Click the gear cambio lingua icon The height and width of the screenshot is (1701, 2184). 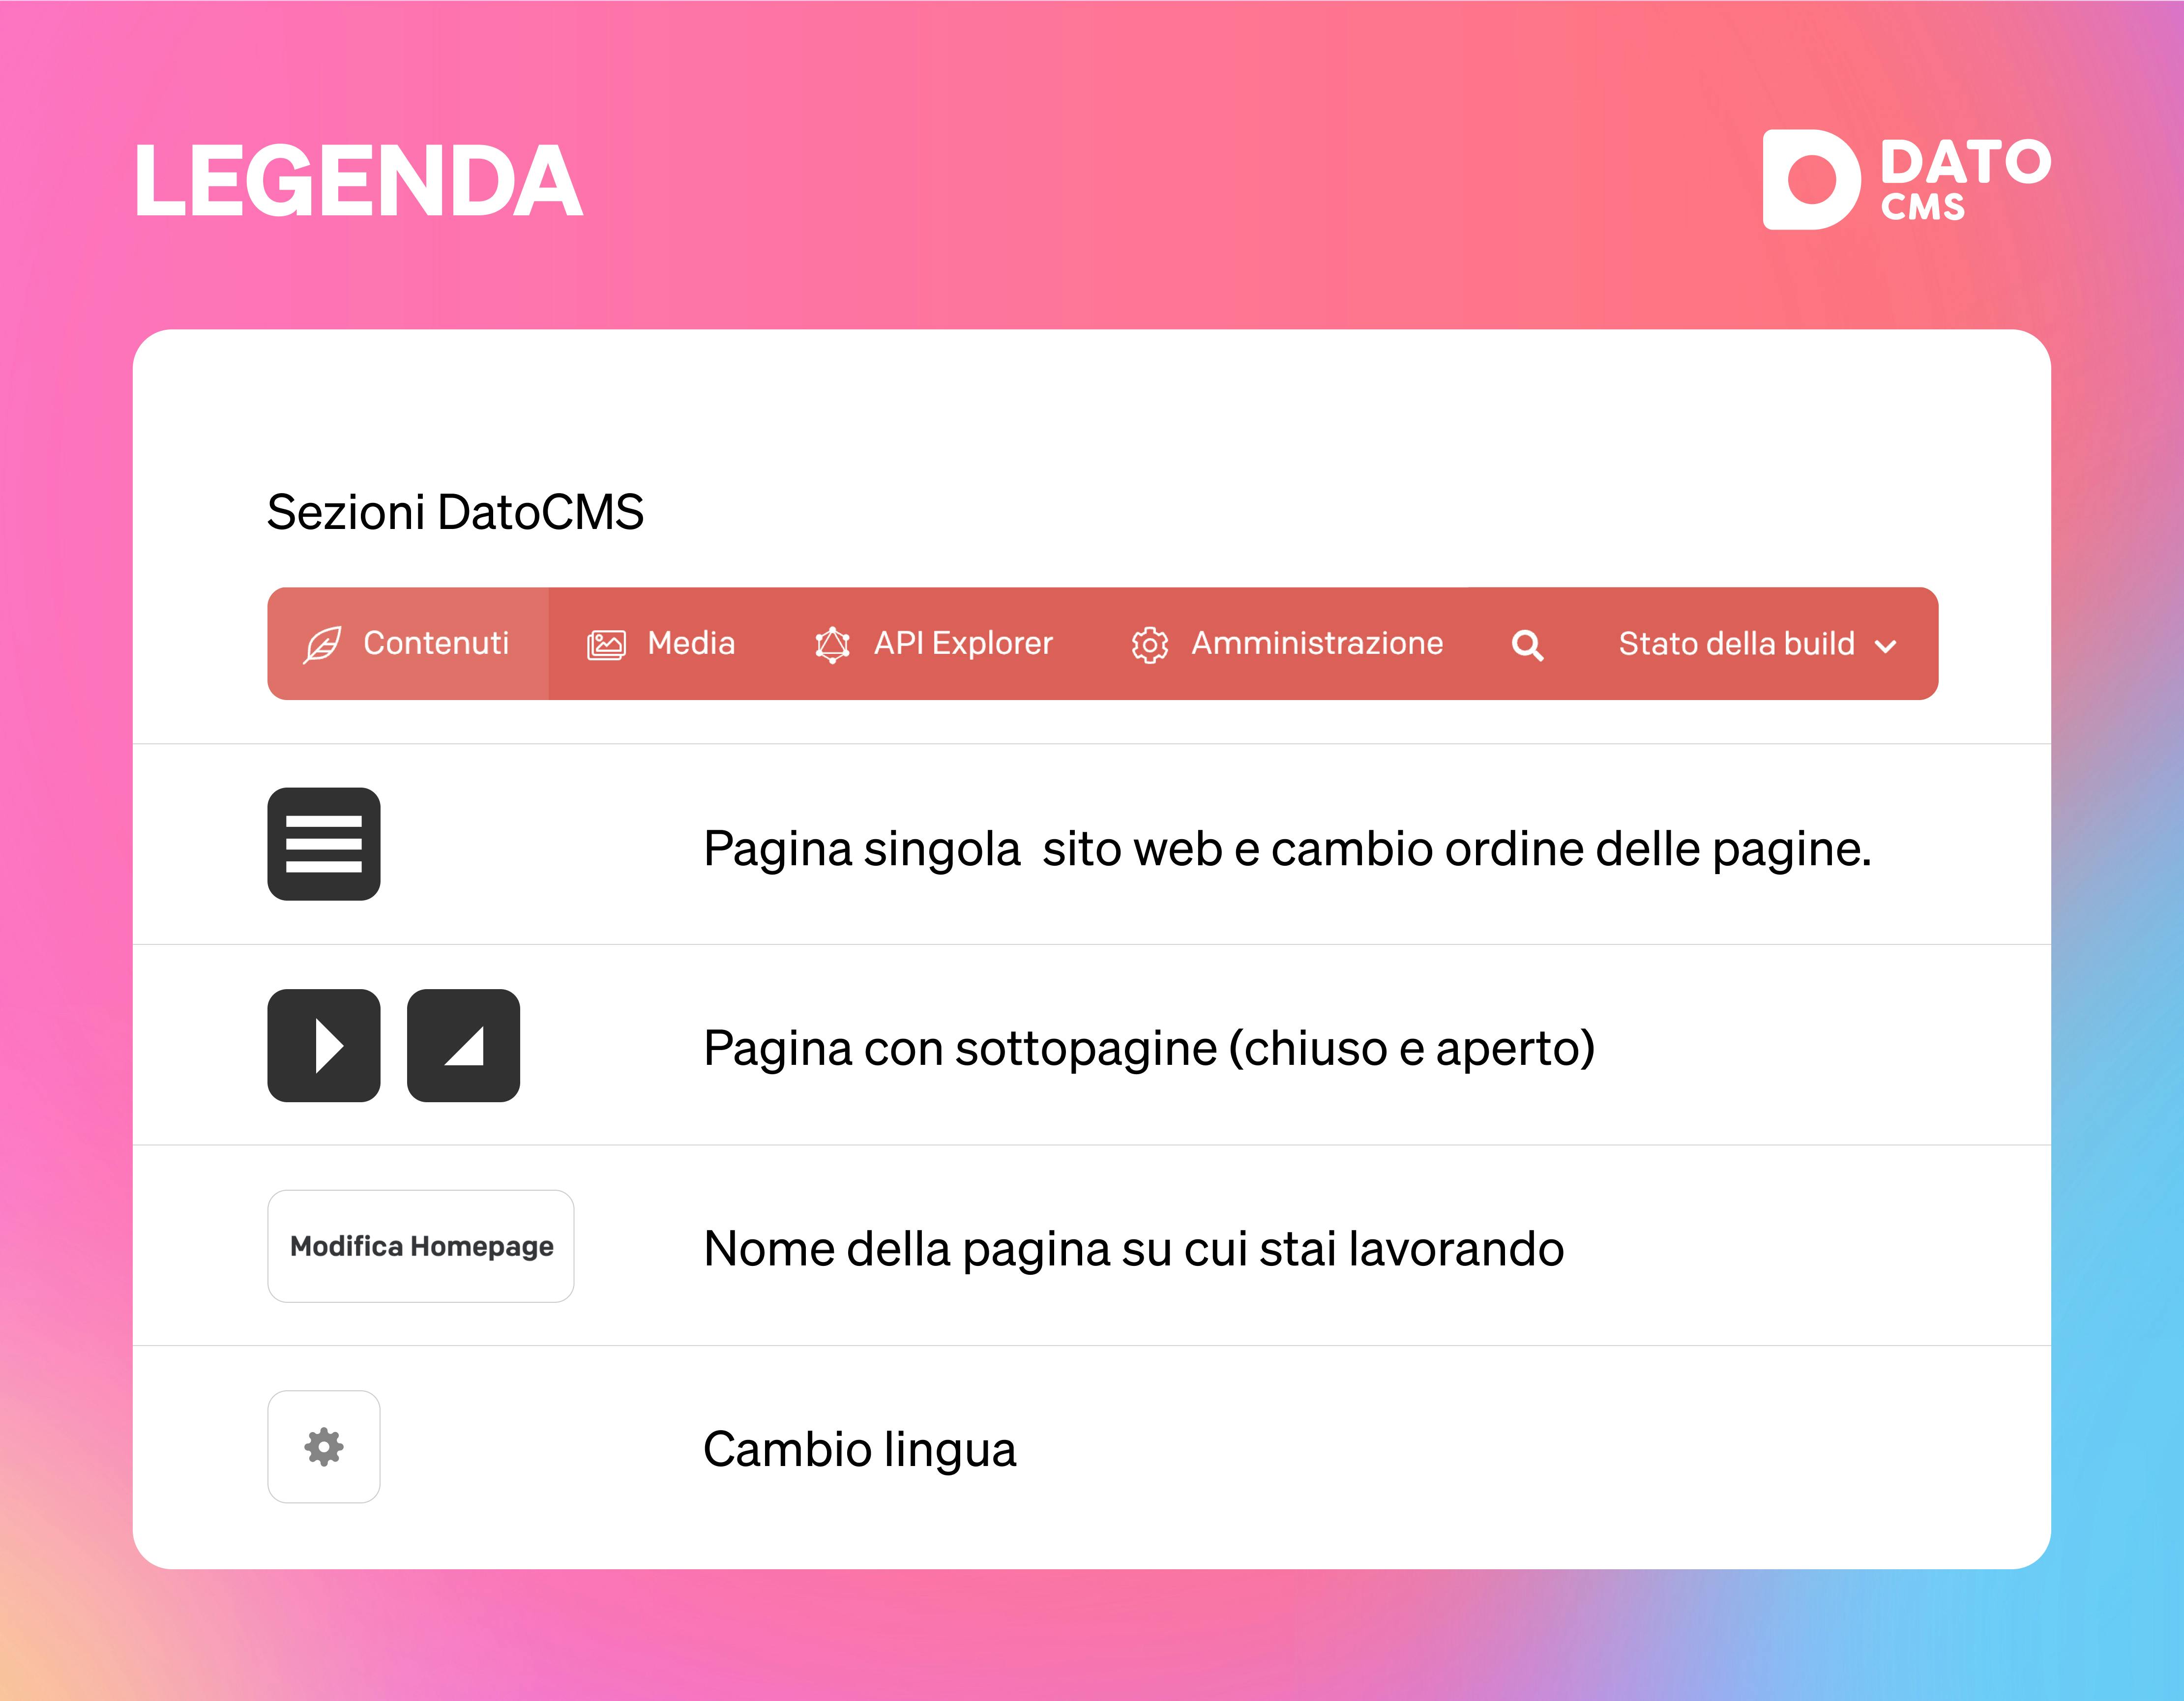(325, 1448)
